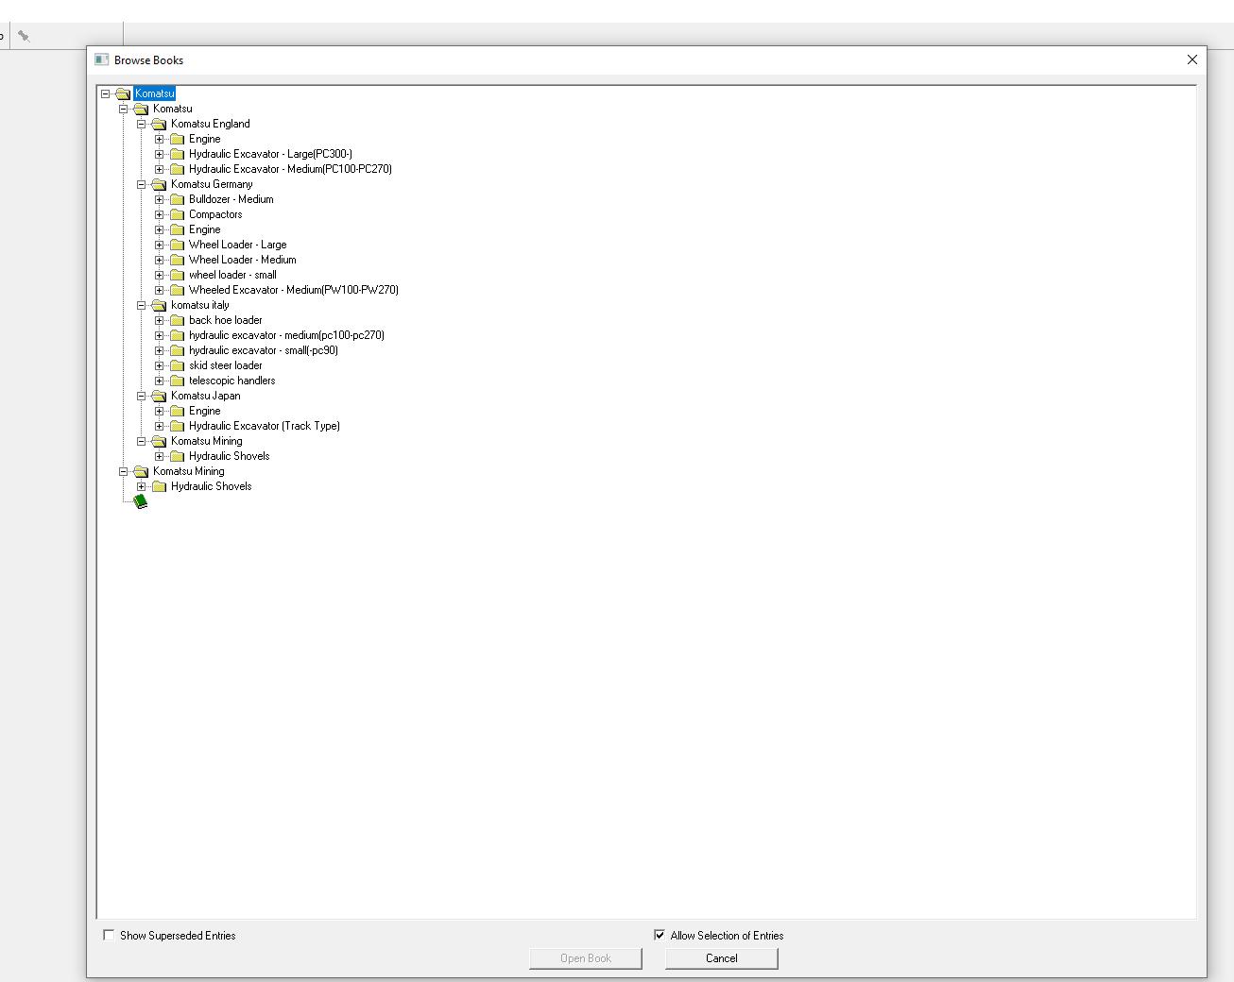Screen dimensions: 1234x982
Task: Expand Hydraulic Excavator (Track Type) node
Action: [x=160, y=426]
